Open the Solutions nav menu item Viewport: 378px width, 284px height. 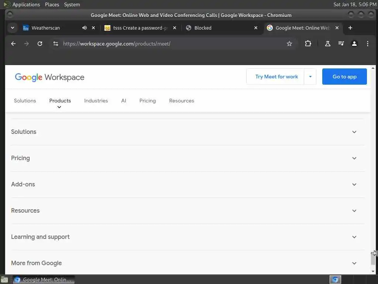(x=25, y=101)
